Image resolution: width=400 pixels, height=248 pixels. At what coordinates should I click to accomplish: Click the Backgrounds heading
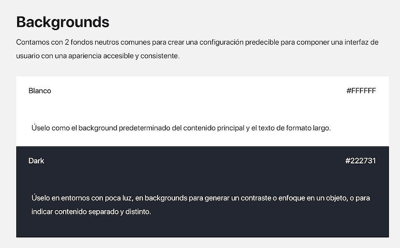coord(63,22)
